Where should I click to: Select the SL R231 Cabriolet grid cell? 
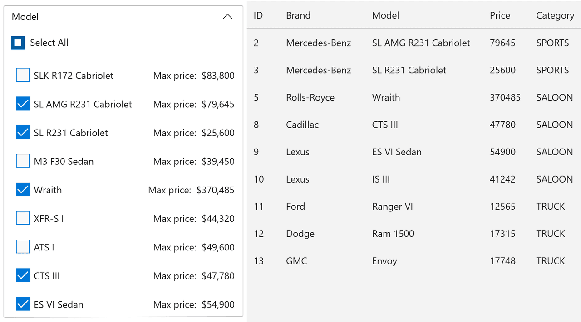coord(409,70)
